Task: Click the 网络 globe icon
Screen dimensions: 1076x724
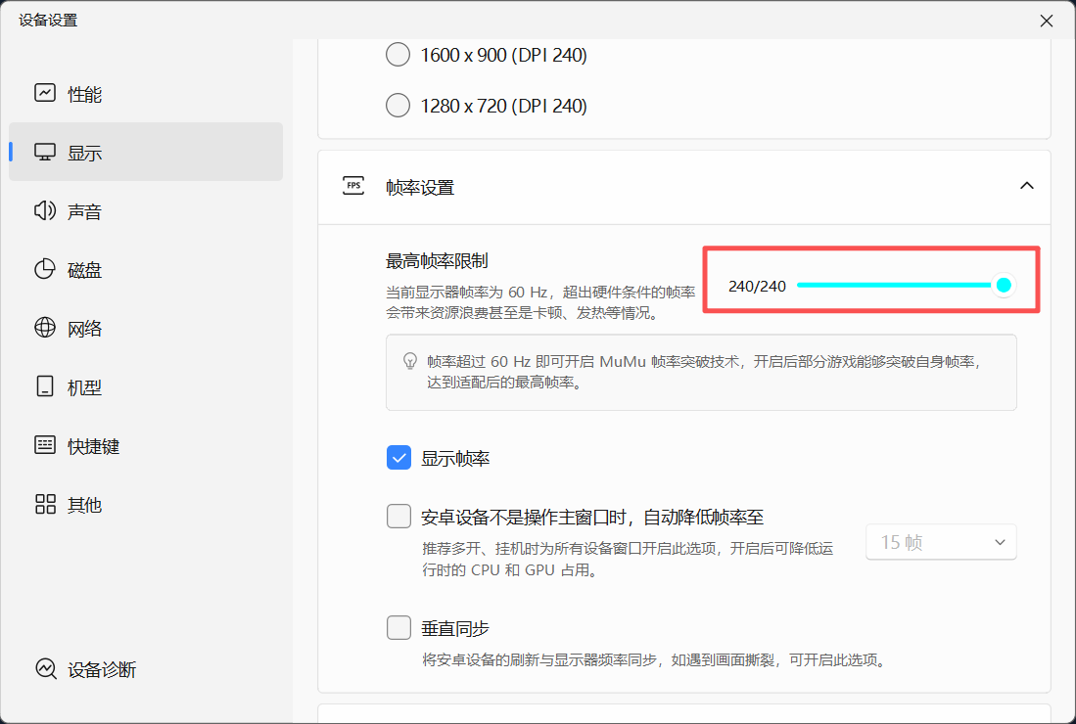Action: (45, 329)
